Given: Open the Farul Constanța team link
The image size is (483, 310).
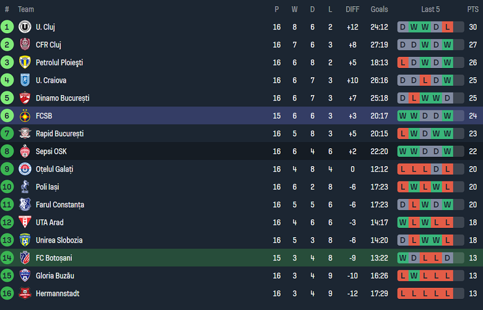Looking at the screenshot, I should pos(59,204).
